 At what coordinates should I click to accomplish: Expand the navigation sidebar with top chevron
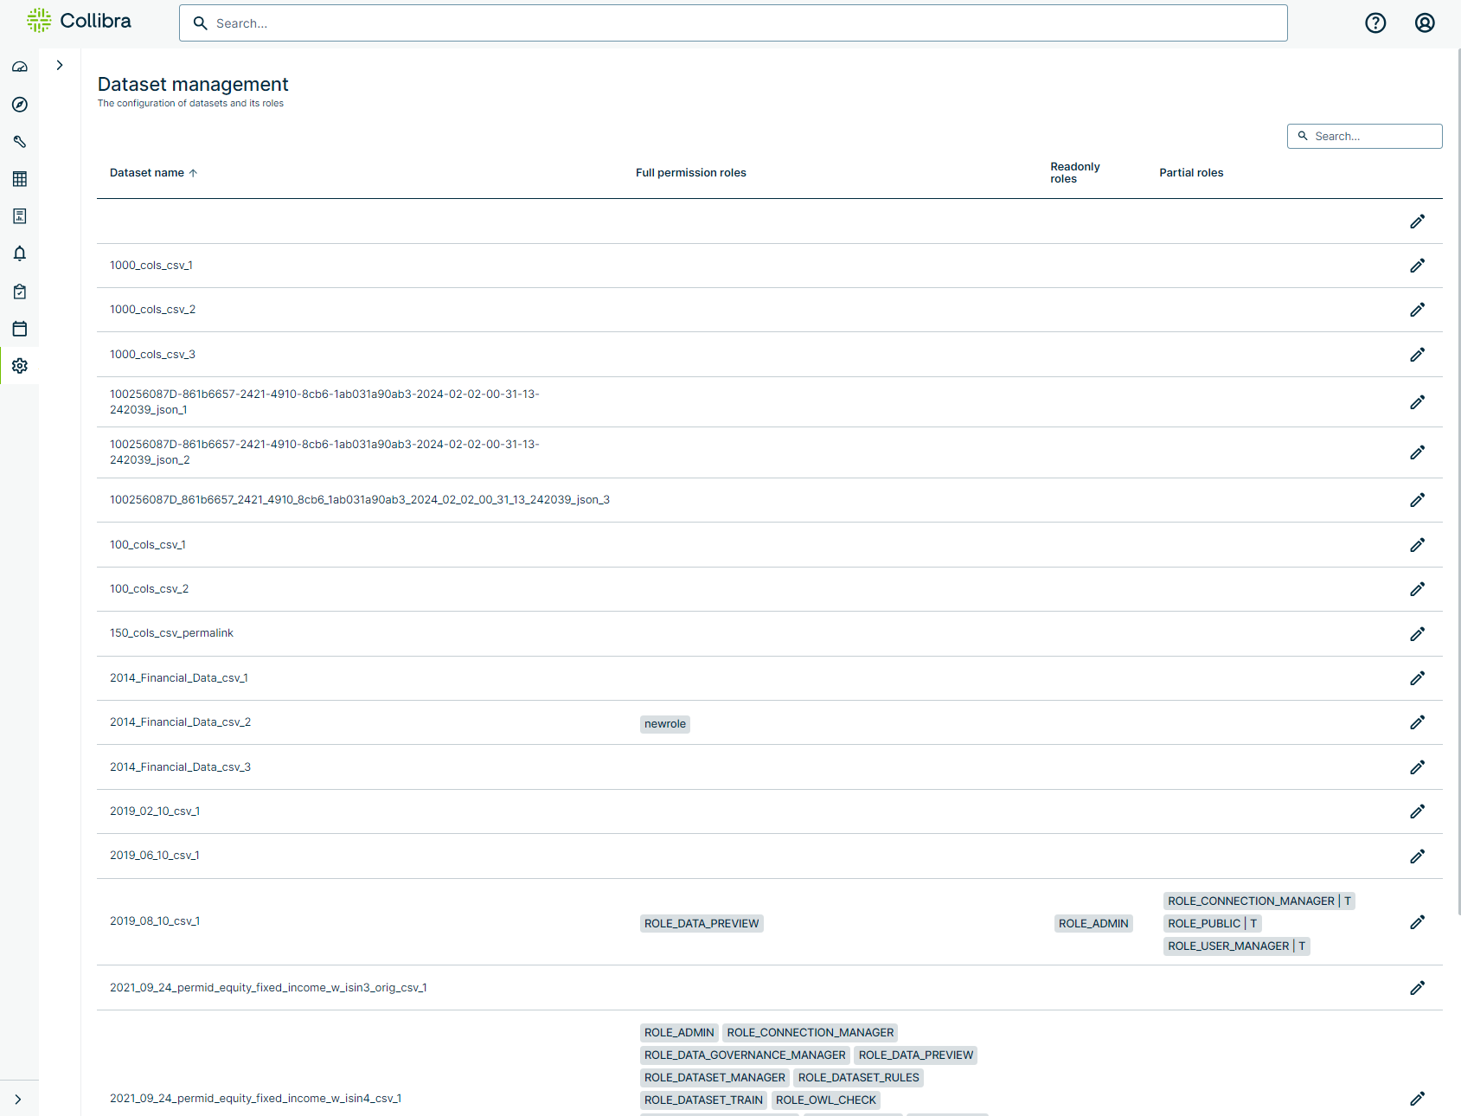pyautogui.click(x=59, y=64)
